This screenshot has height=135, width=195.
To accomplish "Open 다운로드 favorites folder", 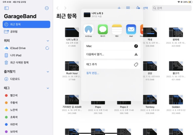I will [26, 79].
